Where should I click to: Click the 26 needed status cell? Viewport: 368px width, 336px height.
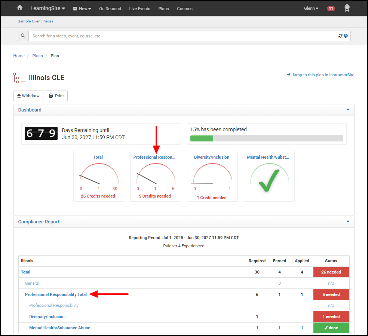[x=331, y=272]
